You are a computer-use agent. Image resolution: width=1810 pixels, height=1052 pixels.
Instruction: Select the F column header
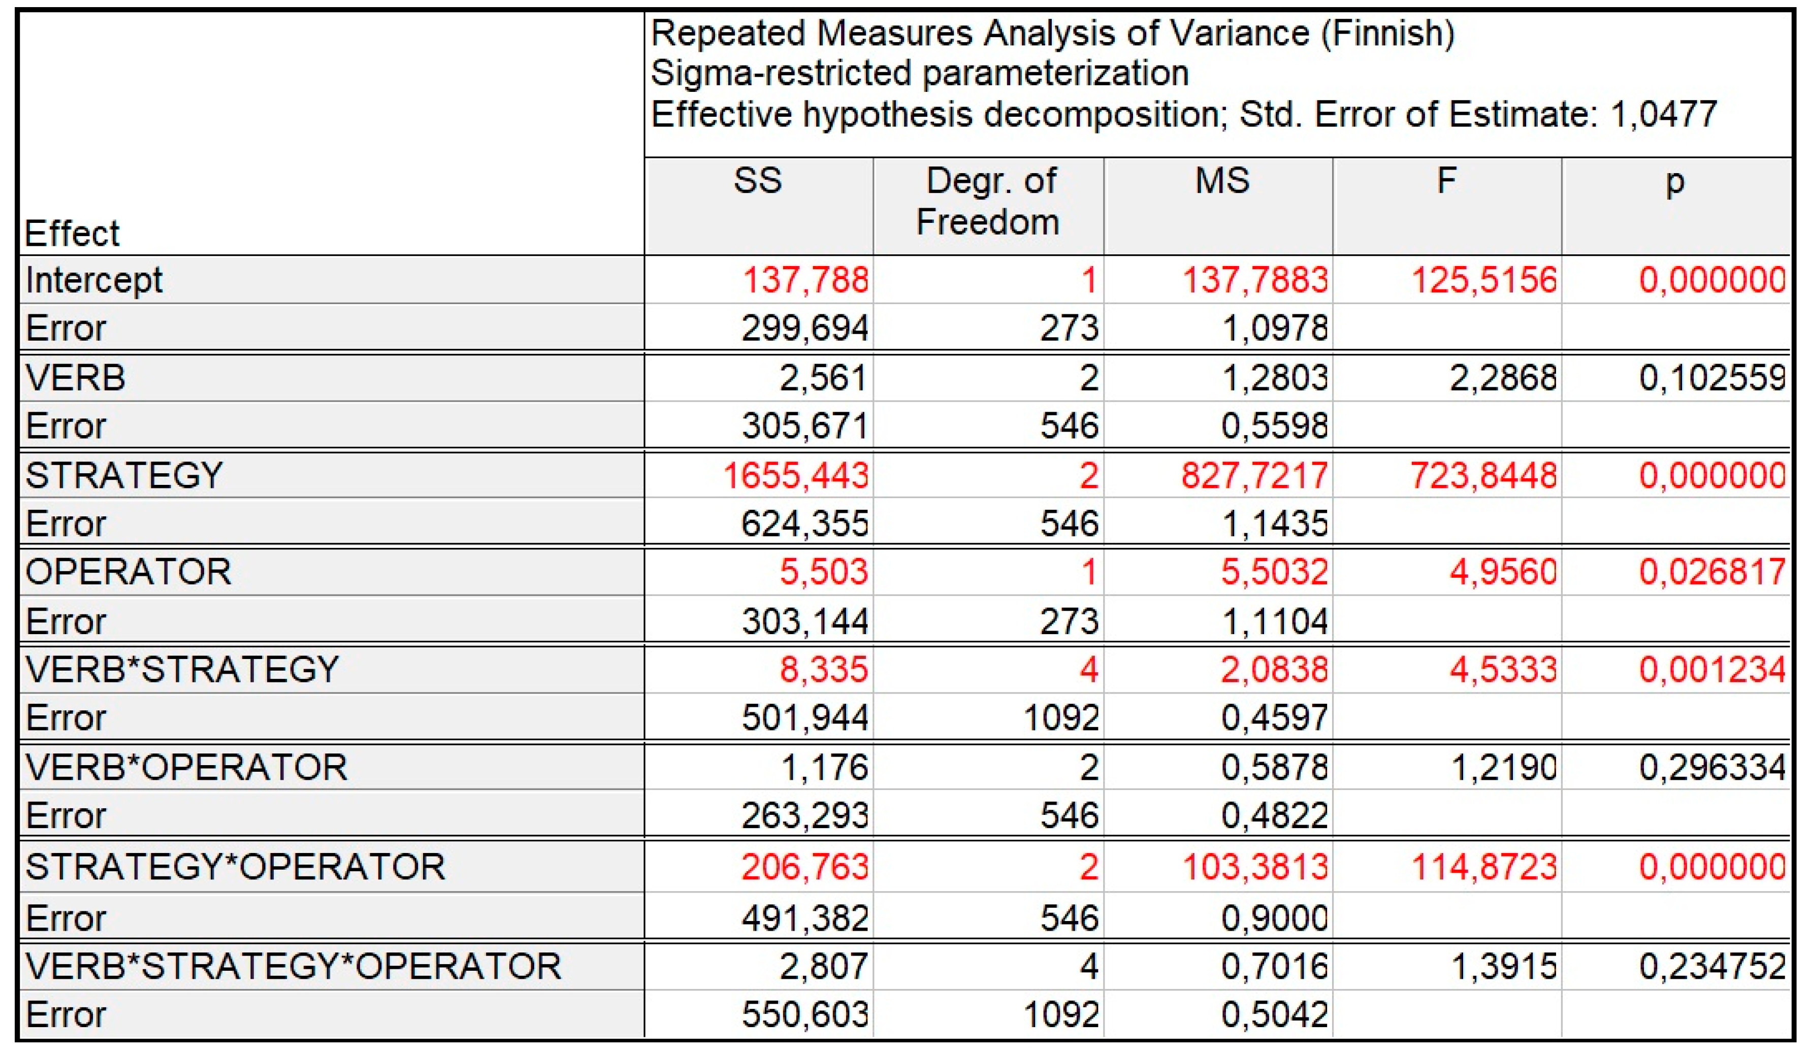[1446, 181]
